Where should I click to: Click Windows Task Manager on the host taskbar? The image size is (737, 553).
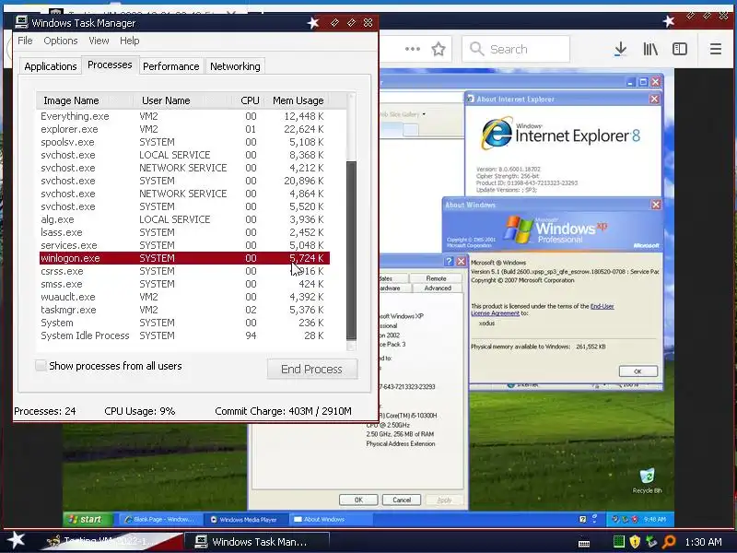[x=256, y=542]
